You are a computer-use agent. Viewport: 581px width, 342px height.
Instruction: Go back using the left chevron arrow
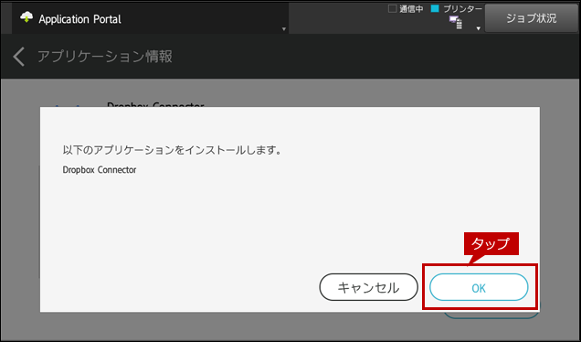18,57
